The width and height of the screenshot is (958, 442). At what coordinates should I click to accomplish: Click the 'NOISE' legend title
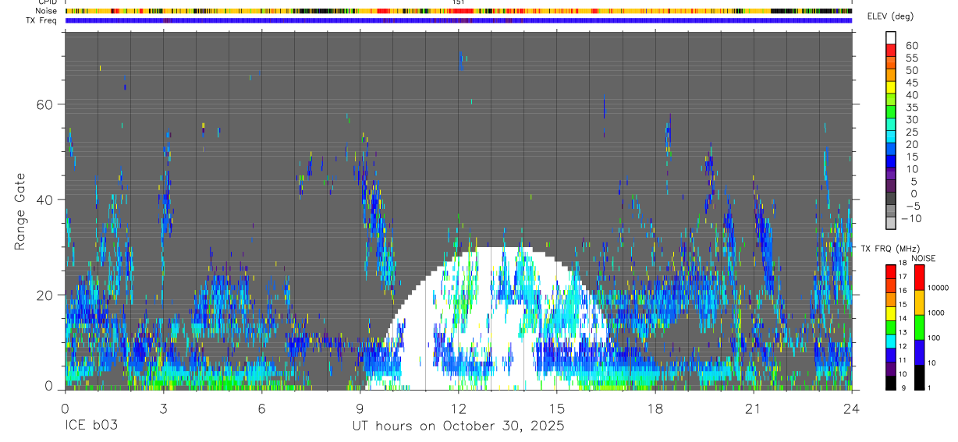coord(924,258)
